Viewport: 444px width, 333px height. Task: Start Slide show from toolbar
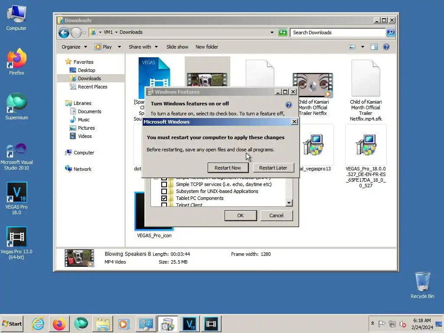click(177, 47)
